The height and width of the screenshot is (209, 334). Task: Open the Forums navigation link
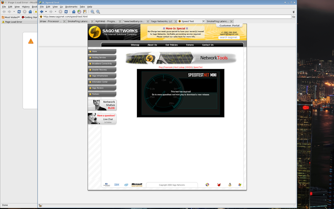coord(190,45)
